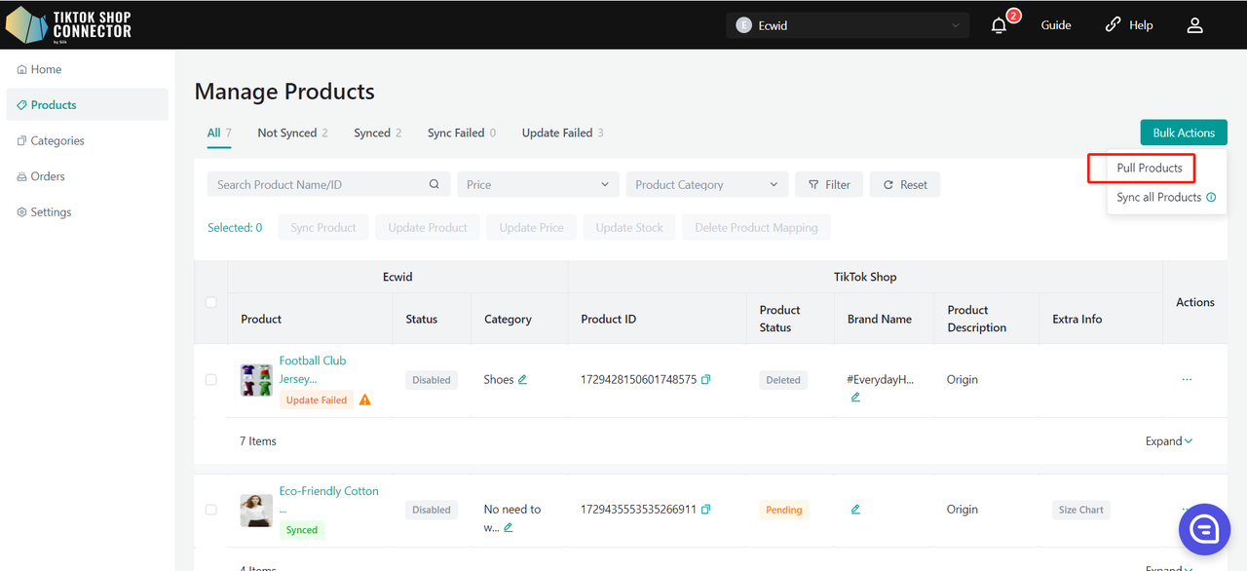
Task: Switch to the Synced tab
Action: coord(378,133)
